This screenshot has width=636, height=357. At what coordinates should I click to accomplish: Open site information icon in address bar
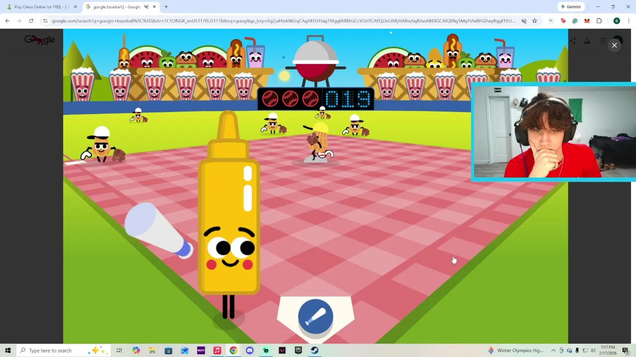45,21
